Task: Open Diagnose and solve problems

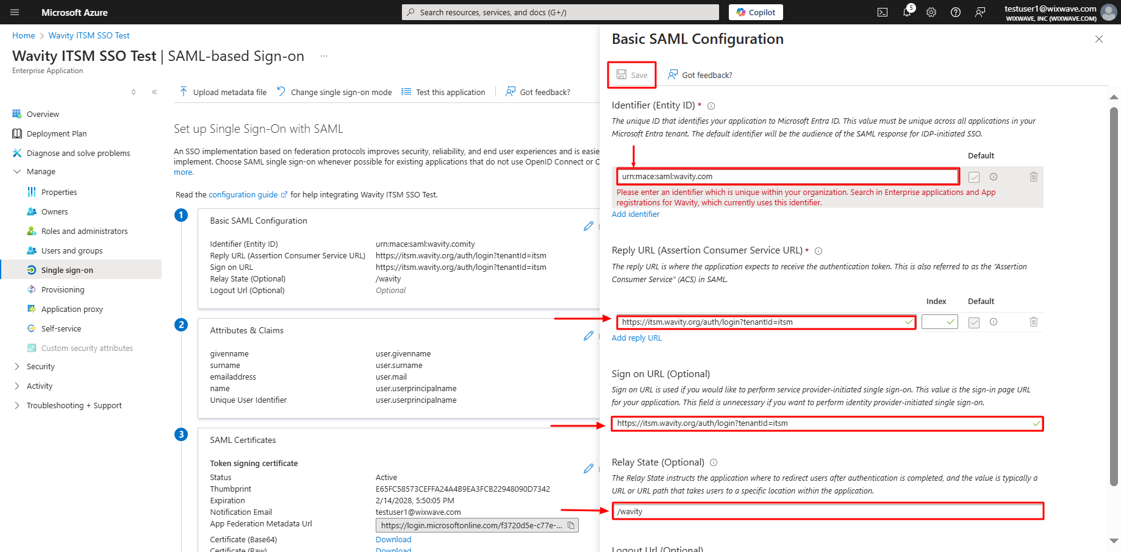Action: [x=78, y=153]
